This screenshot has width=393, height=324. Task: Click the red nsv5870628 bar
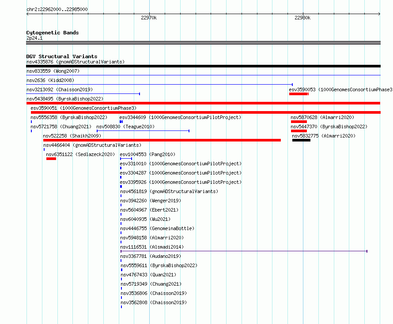click(x=299, y=122)
